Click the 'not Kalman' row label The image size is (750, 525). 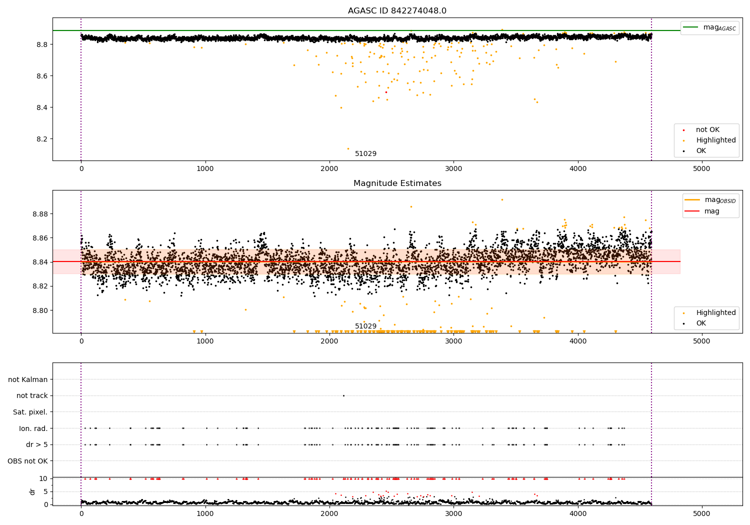point(28,380)
